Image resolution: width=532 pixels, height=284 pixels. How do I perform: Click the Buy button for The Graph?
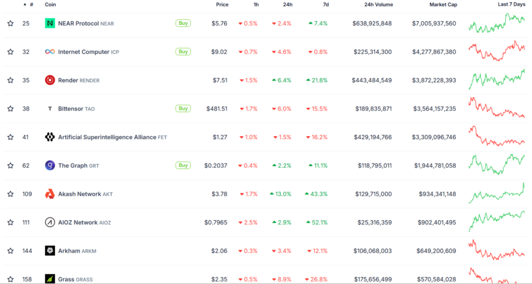coord(183,165)
